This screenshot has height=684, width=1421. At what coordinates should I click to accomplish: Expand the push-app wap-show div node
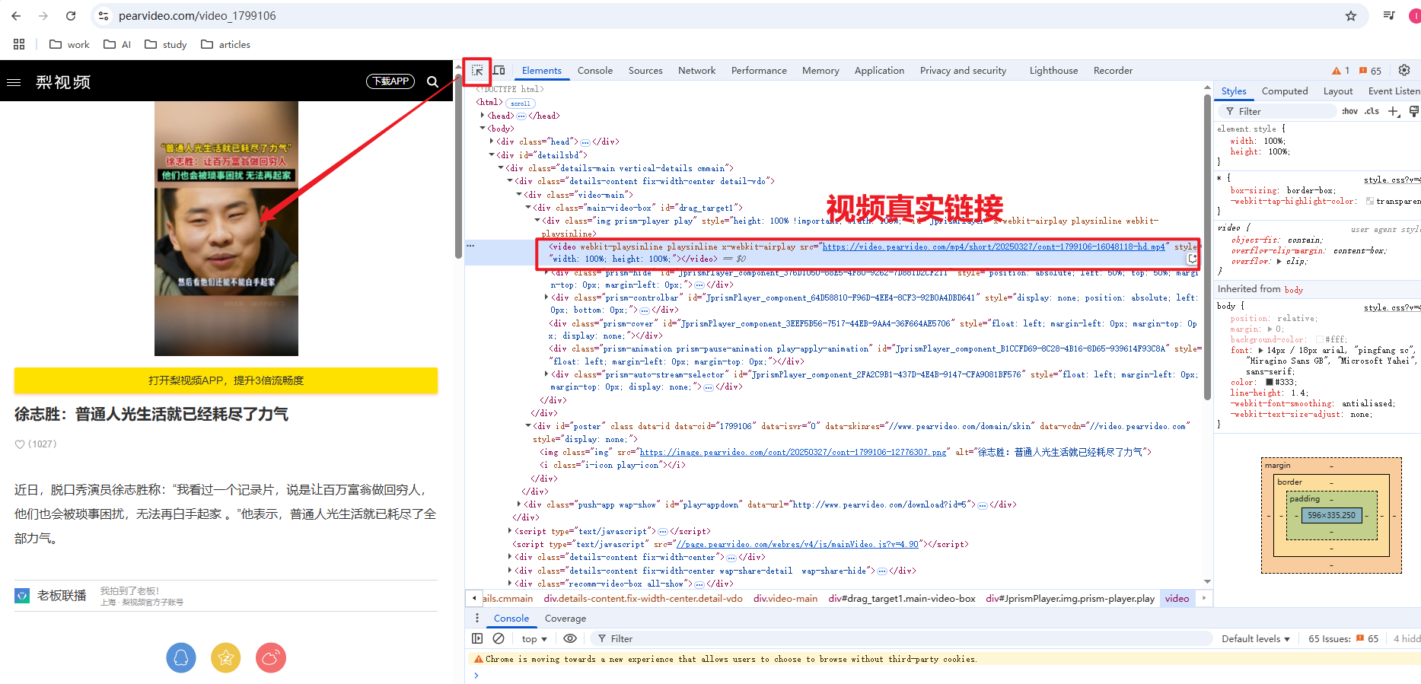click(519, 504)
